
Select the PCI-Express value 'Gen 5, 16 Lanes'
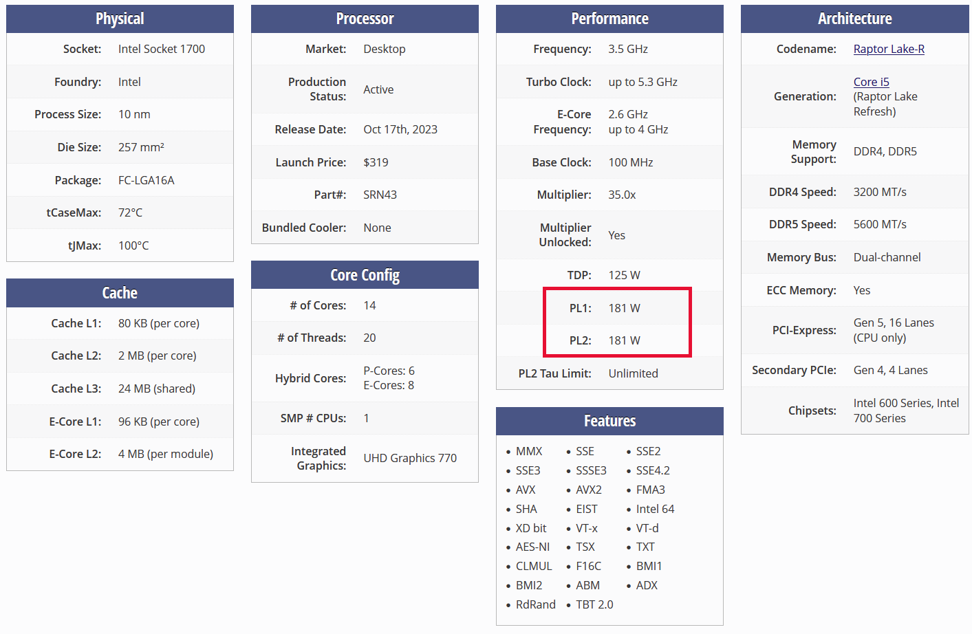click(894, 323)
